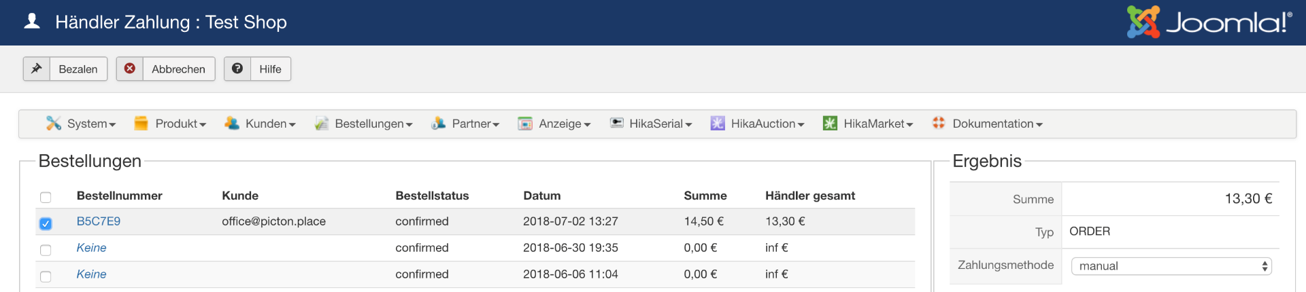Click the System tools icon
This screenshot has width=1306, height=292.
[x=53, y=123]
